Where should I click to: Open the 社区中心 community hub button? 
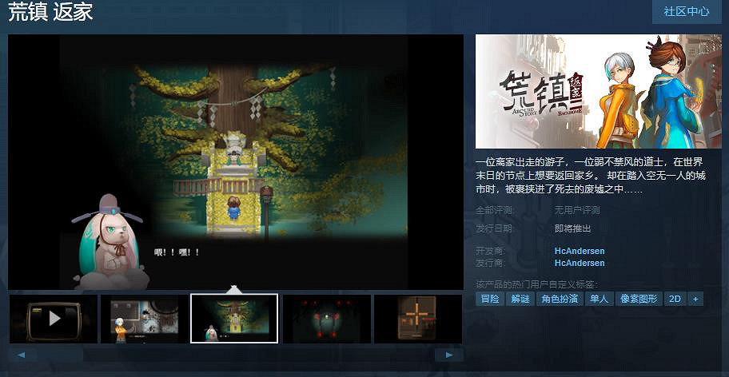pos(687,12)
